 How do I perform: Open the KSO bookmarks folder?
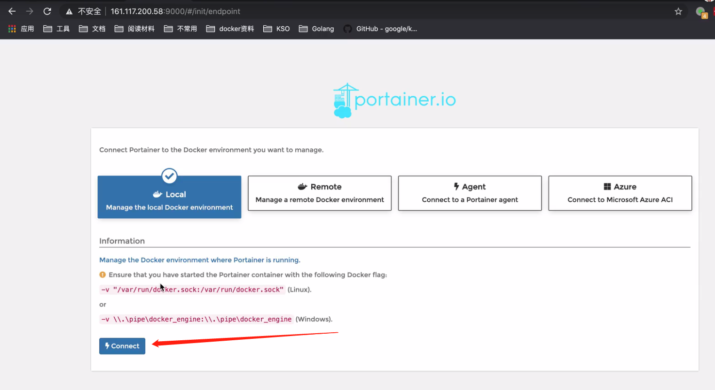click(276, 29)
